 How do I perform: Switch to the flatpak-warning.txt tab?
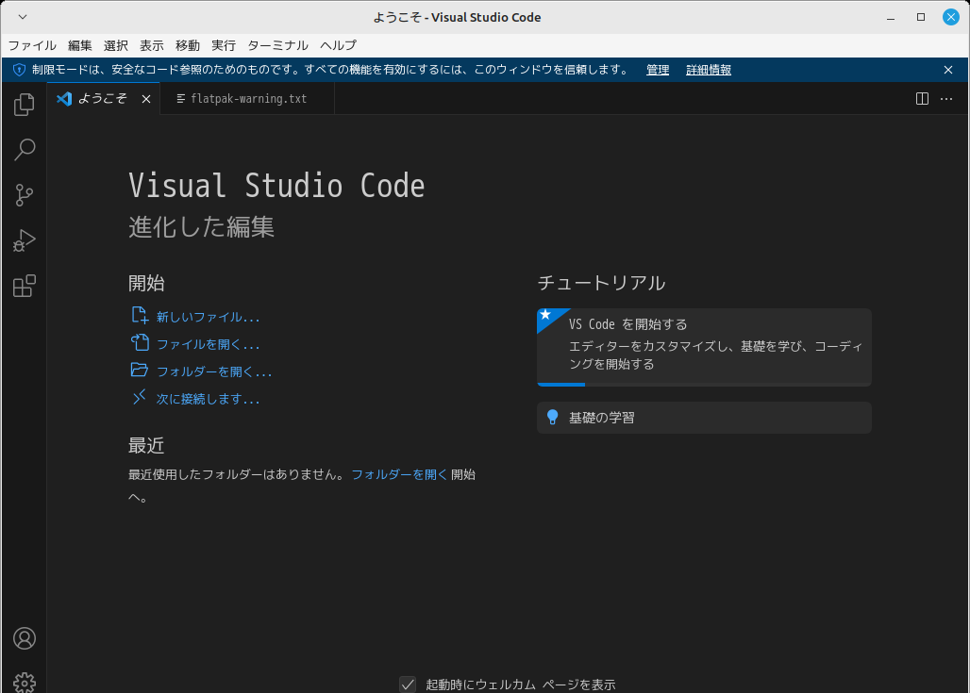coord(247,99)
